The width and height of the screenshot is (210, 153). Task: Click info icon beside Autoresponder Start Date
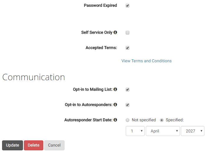(x=115, y=120)
